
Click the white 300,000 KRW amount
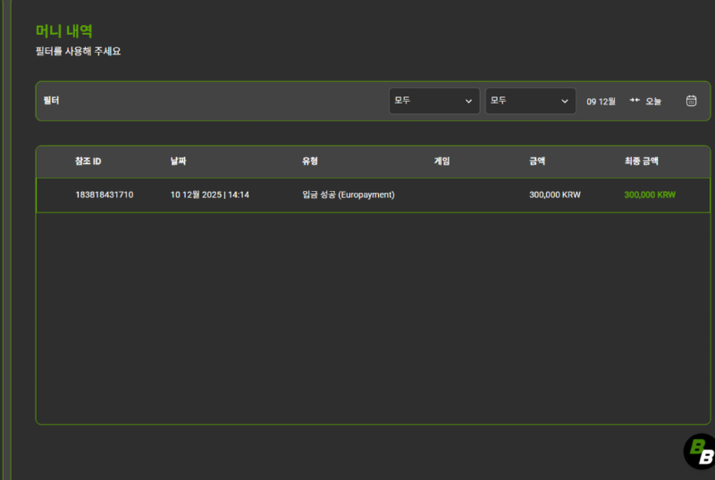554,194
